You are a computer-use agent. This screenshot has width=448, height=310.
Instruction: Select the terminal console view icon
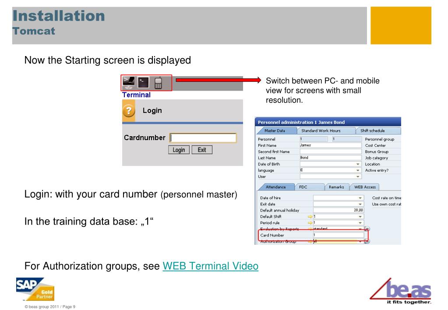(x=143, y=83)
